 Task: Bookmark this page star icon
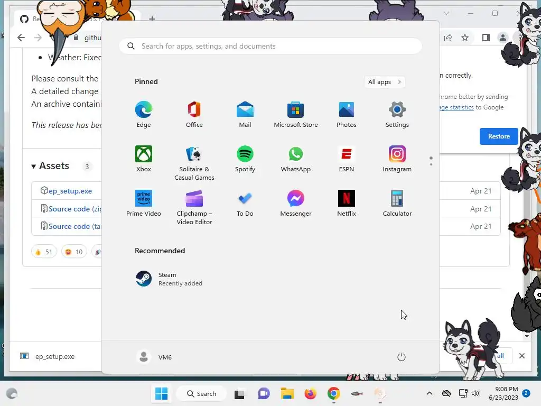pos(465,38)
